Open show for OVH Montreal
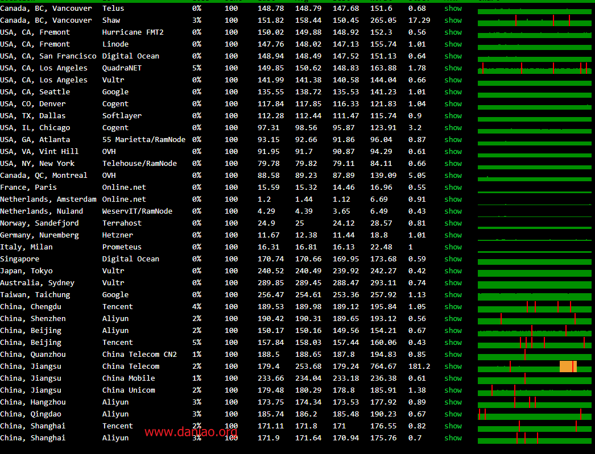The width and height of the screenshot is (595, 454). (x=453, y=176)
